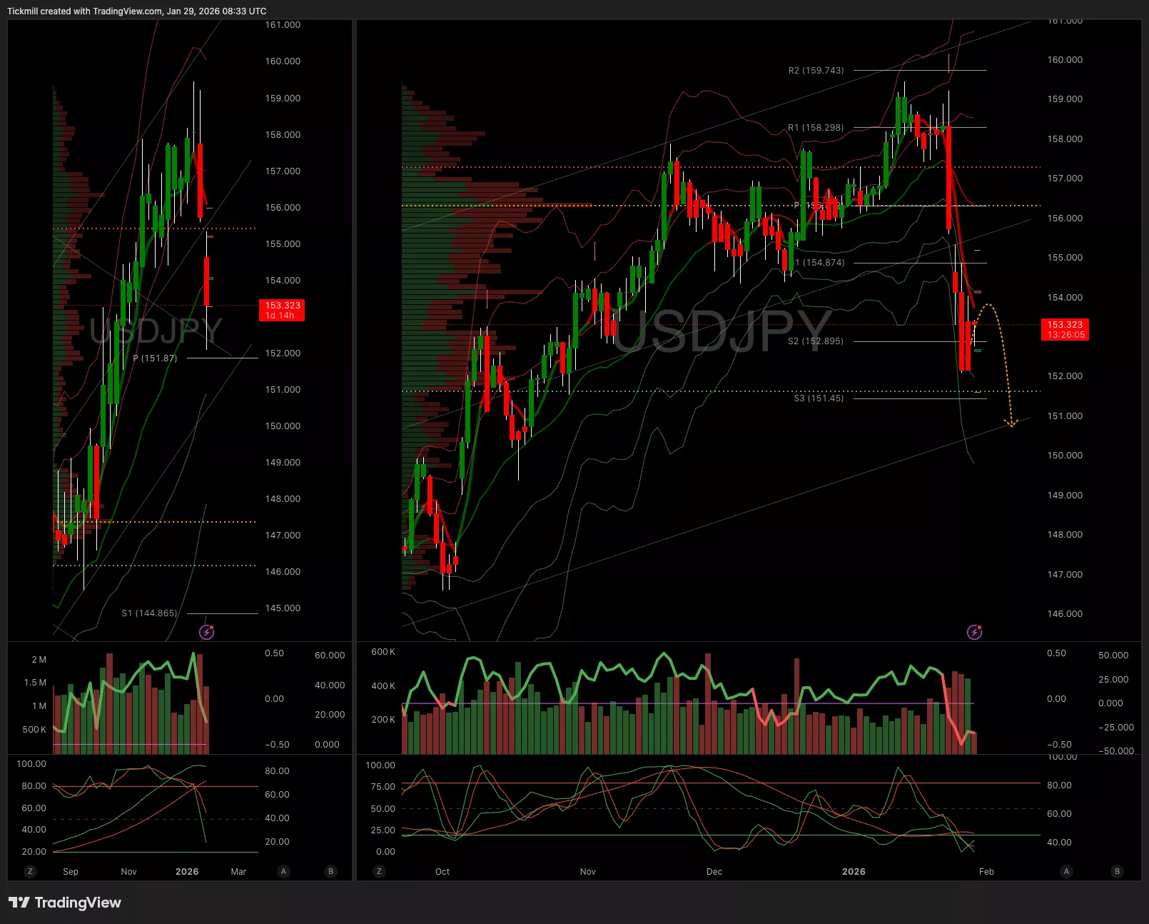Select the R2 (159.743) pivot level label

tap(816, 71)
